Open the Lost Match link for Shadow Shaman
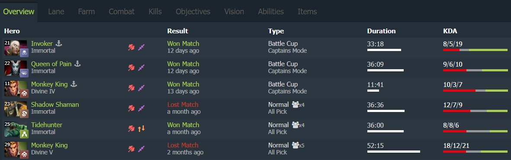The width and height of the screenshot is (511, 160). pos(183,105)
